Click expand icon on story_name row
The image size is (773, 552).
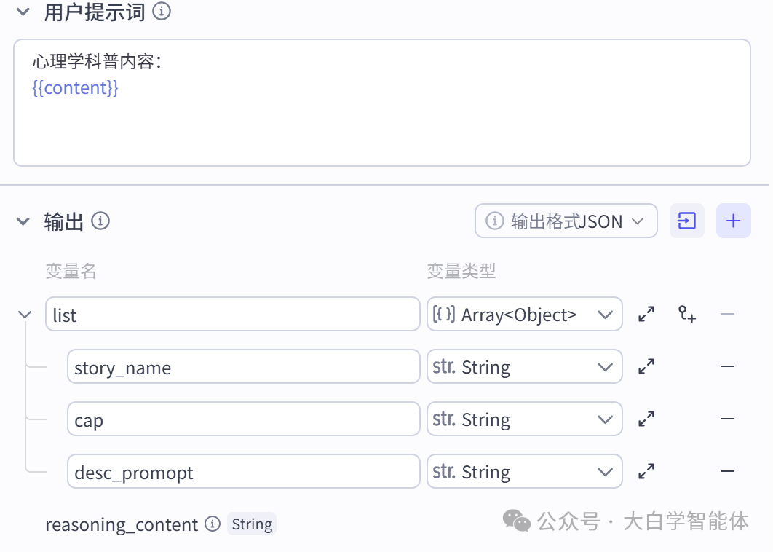coord(646,366)
